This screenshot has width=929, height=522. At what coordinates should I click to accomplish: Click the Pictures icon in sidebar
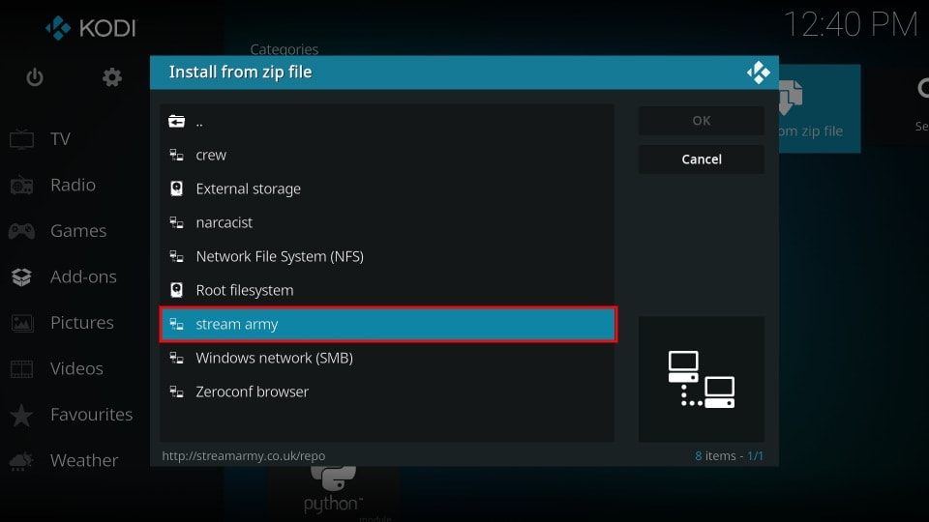pyautogui.click(x=22, y=323)
